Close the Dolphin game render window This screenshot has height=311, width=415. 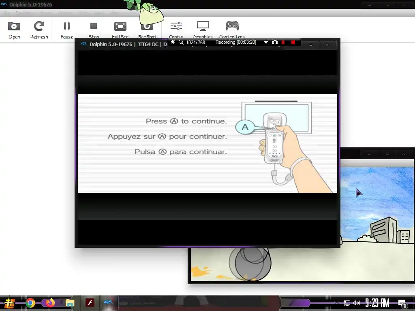click(327, 45)
